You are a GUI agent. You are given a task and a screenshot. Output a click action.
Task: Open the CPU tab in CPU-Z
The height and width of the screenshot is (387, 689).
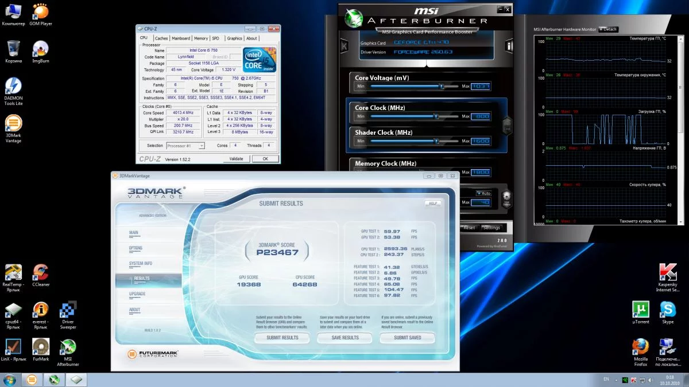pos(144,38)
